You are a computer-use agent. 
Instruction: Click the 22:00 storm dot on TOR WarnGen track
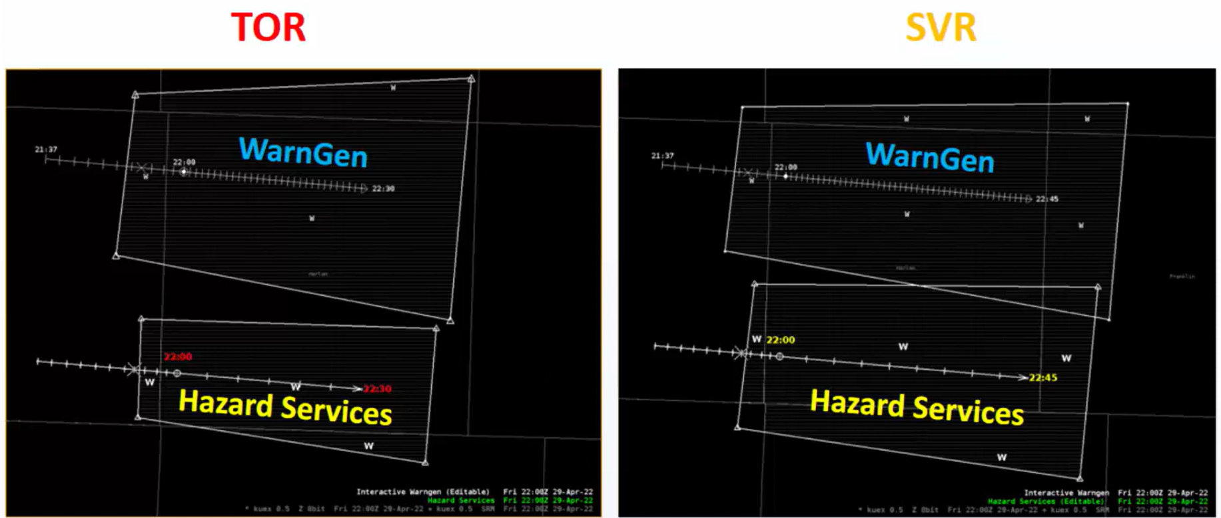click(184, 172)
